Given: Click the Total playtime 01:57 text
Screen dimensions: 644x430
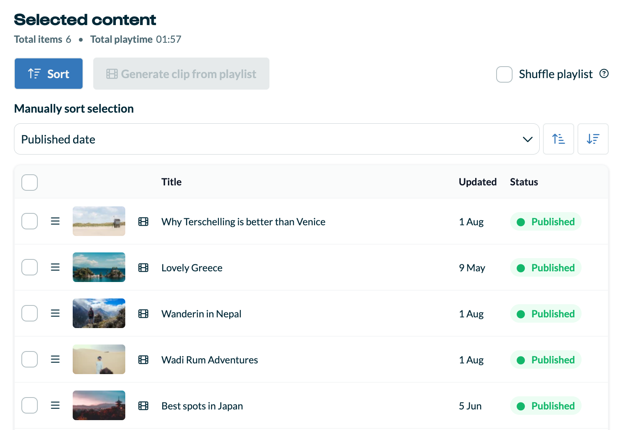Looking at the screenshot, I should [x=136, y=39].
